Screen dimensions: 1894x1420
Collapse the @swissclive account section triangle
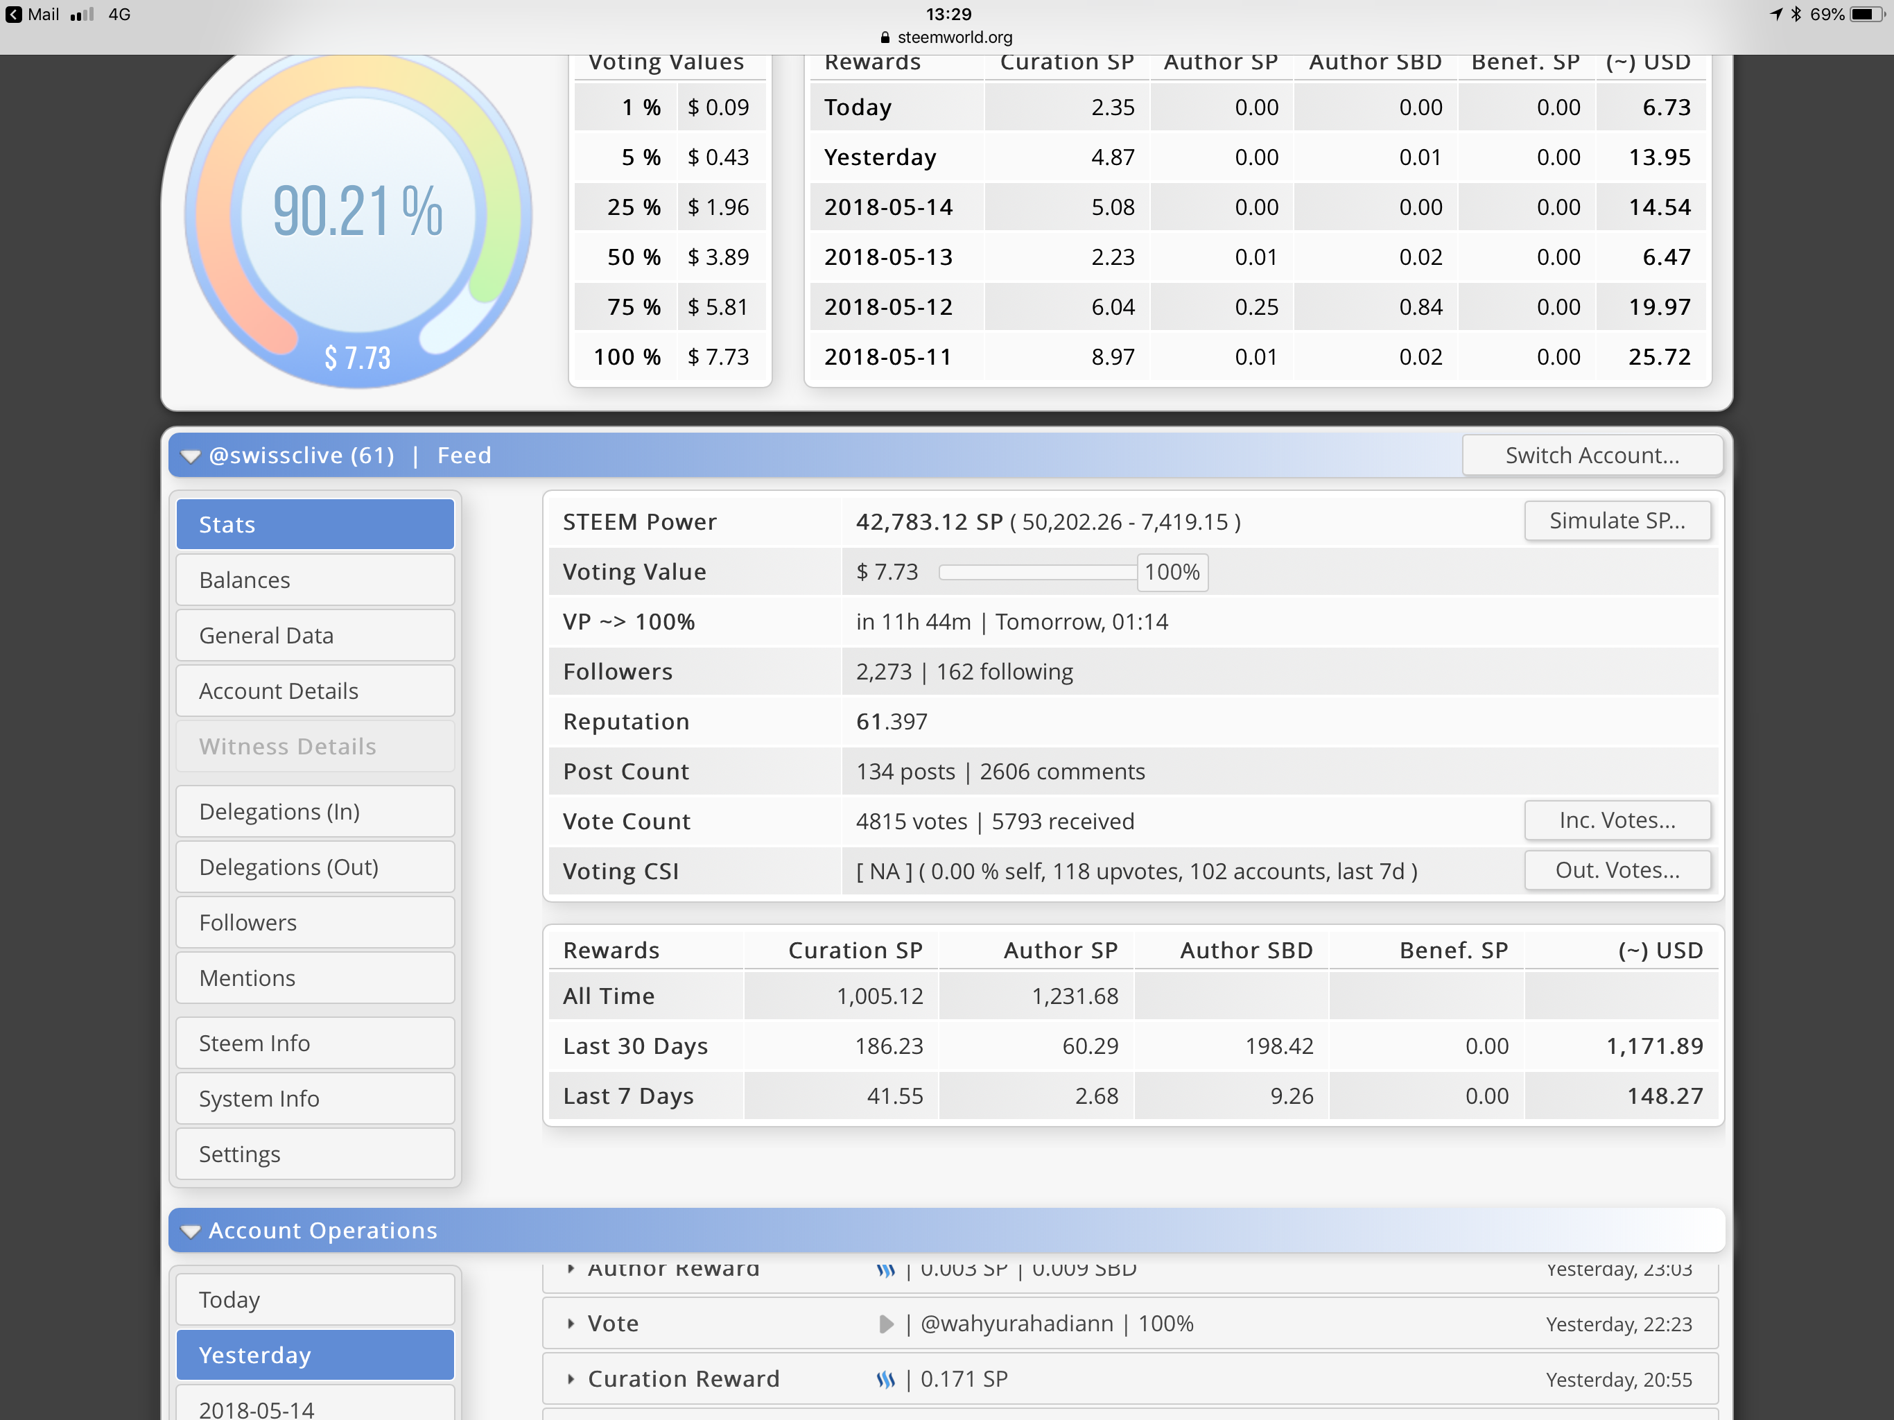click(x=190, y=456)
